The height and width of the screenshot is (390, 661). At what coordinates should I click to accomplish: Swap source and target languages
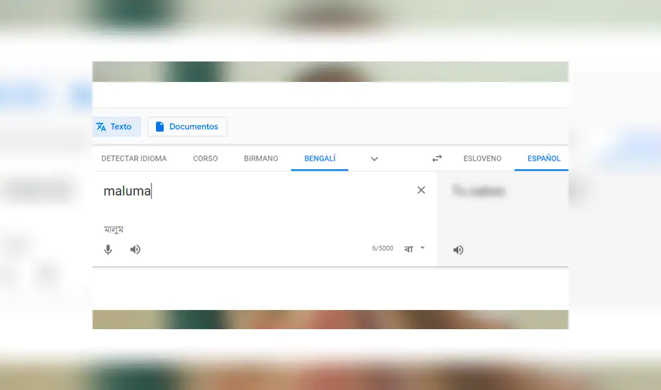pyautogui.click(x=436, y=158)
